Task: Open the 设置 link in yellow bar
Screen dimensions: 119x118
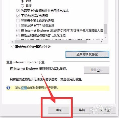Action: pyautogui.click(x=24, y=88)
